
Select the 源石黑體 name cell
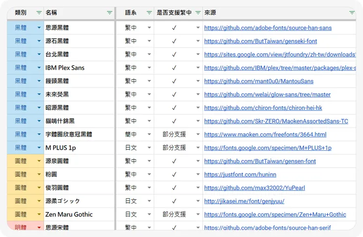pos(79,41)
